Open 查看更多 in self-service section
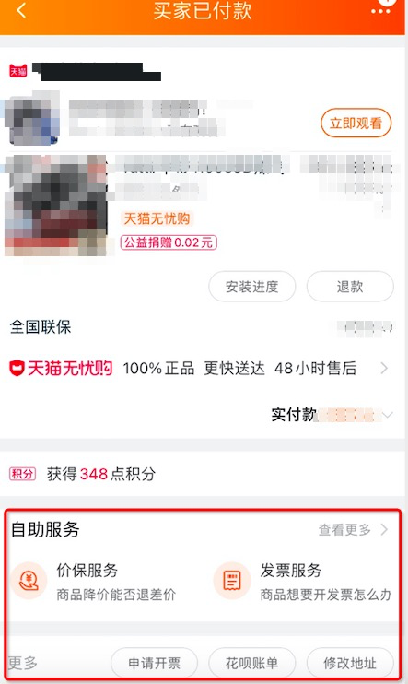 click(x=353, y=529)
